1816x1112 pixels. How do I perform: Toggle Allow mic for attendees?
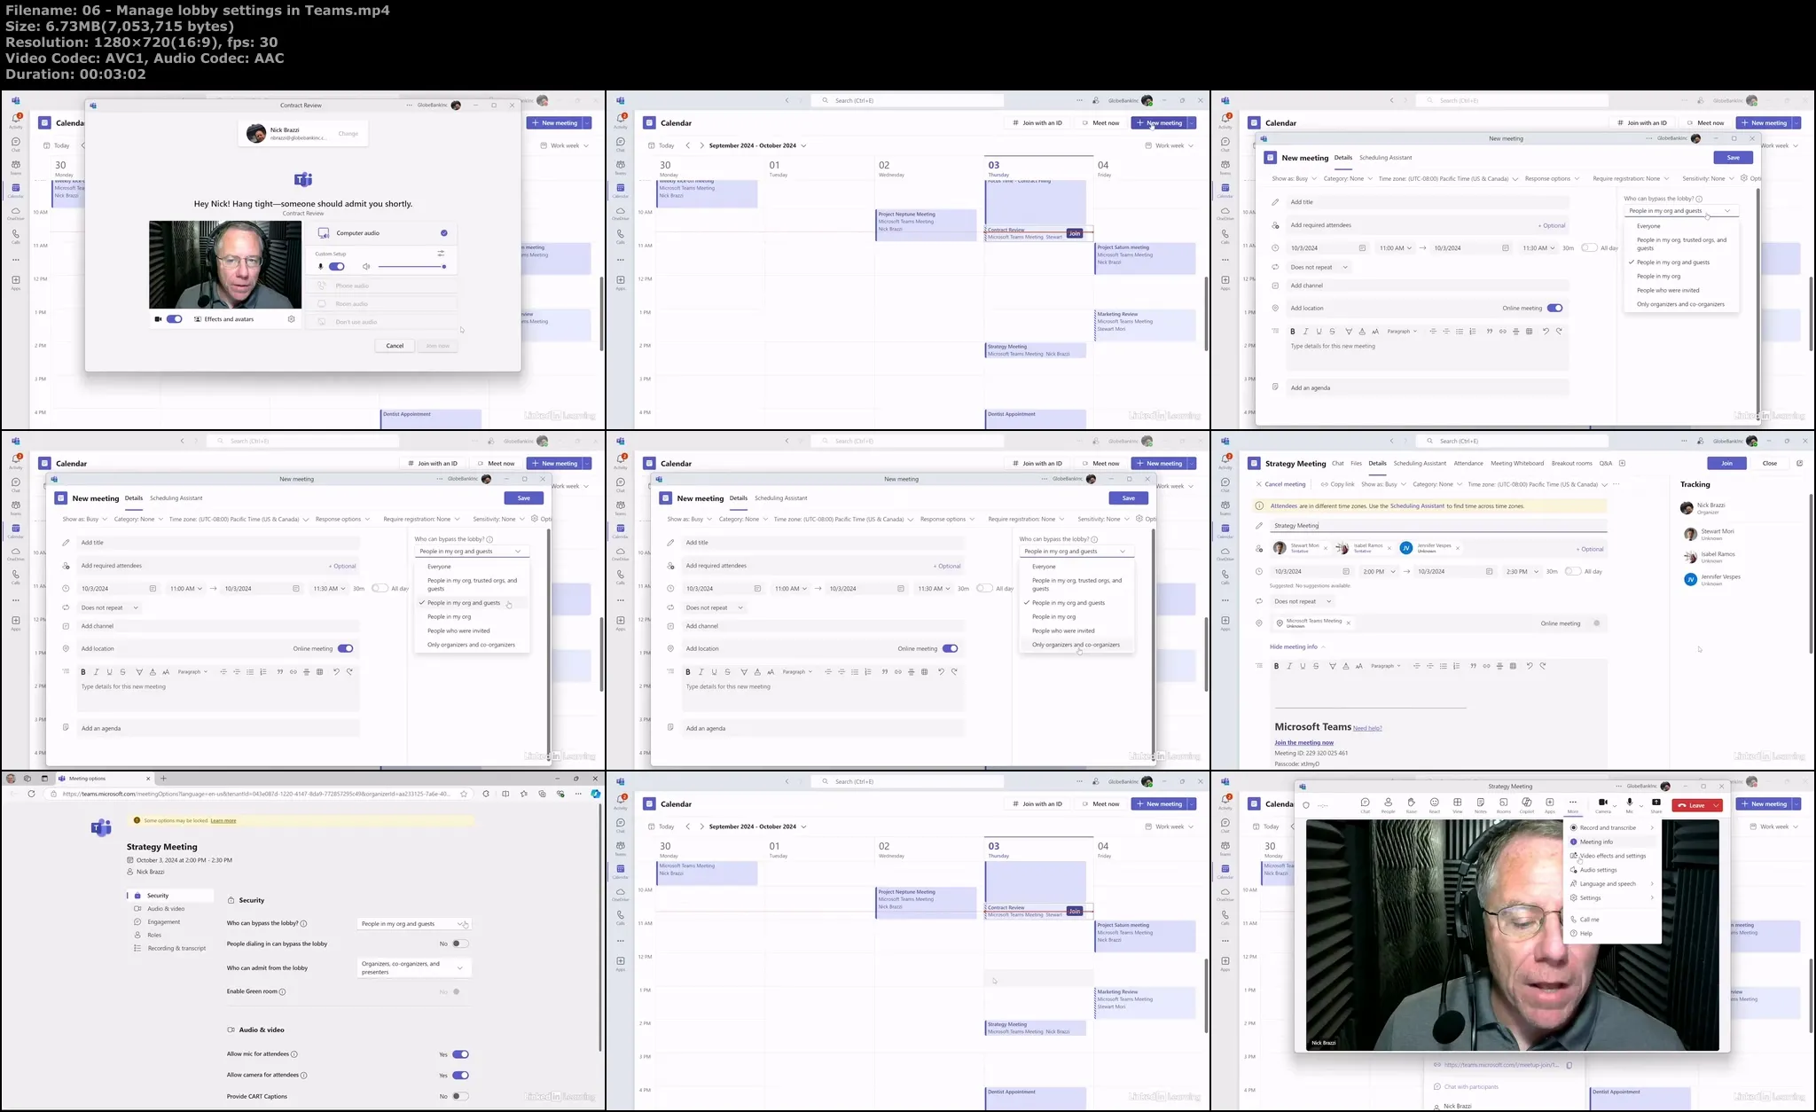[460, 1054]
